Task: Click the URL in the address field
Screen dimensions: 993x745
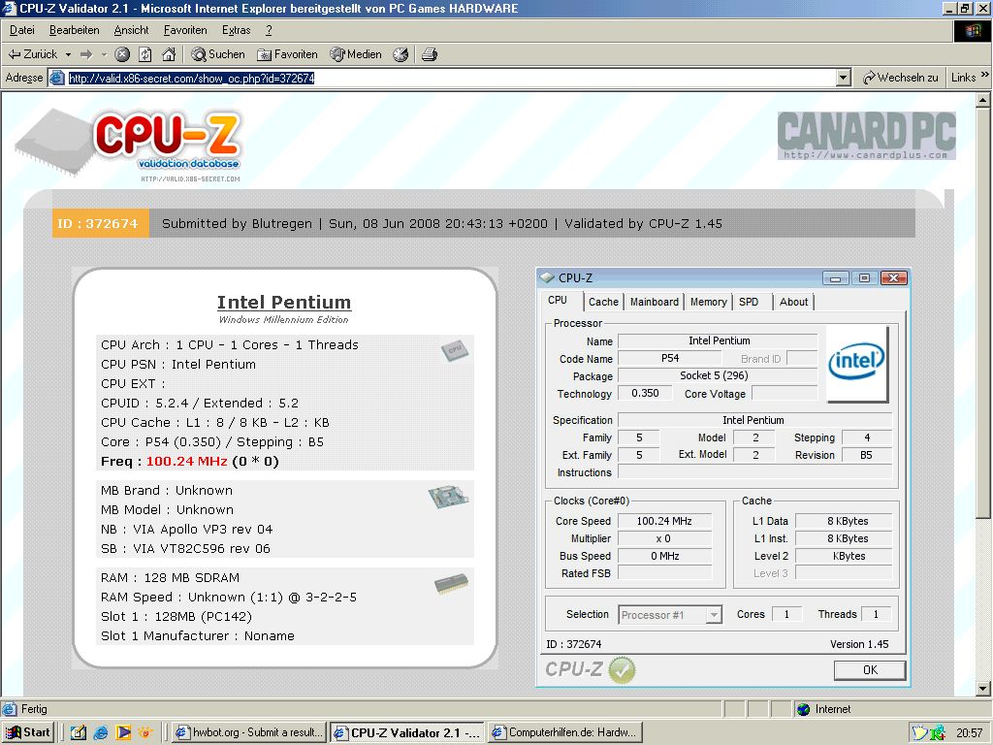Action: coord(191,78)
